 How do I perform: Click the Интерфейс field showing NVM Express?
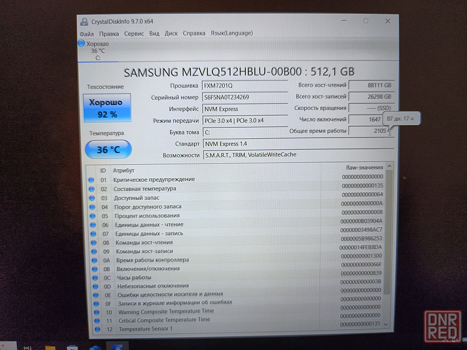[245, 109]
